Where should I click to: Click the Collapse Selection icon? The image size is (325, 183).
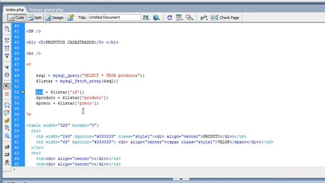pos(7,48)
